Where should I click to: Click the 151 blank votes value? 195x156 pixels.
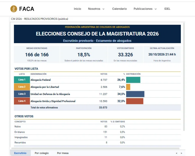coord(105,132)
